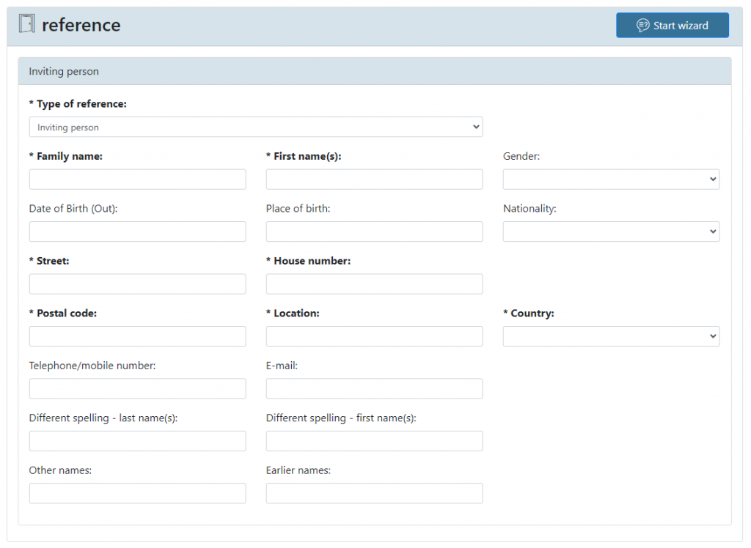
Task: Expand the Country dropdown list
Action: [611, 336]
